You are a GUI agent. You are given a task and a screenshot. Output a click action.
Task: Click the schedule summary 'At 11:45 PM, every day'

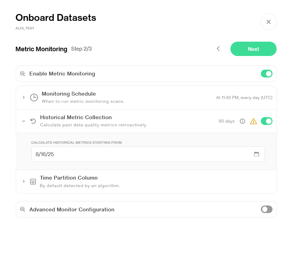(x=244, y=98)
